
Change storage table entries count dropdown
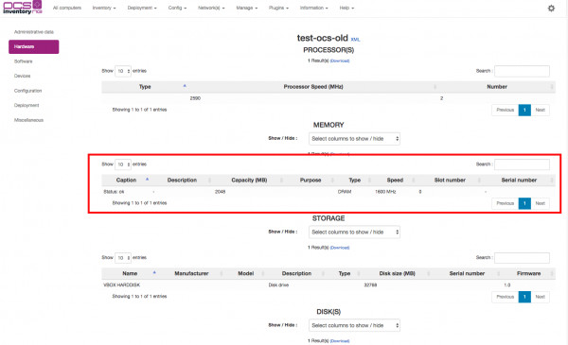point(123,258)
